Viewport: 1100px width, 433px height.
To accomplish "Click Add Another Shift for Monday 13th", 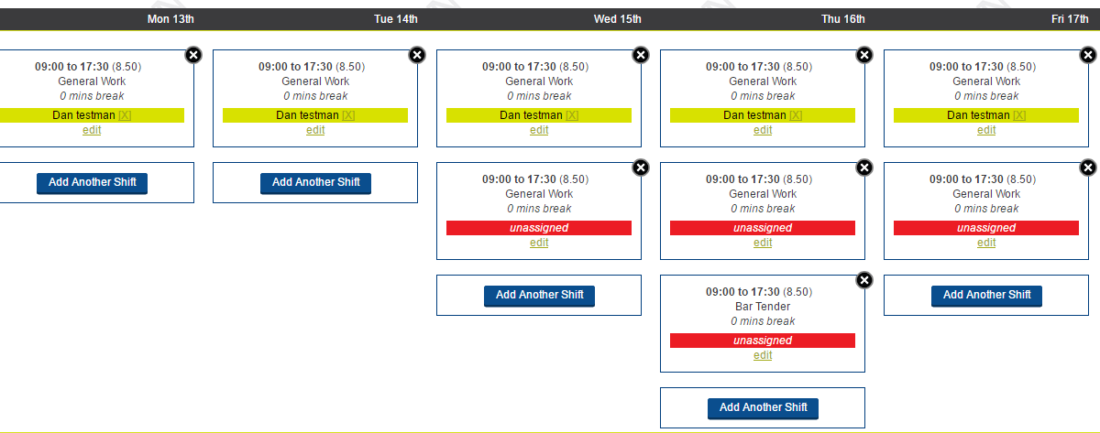I will point(92,182).
